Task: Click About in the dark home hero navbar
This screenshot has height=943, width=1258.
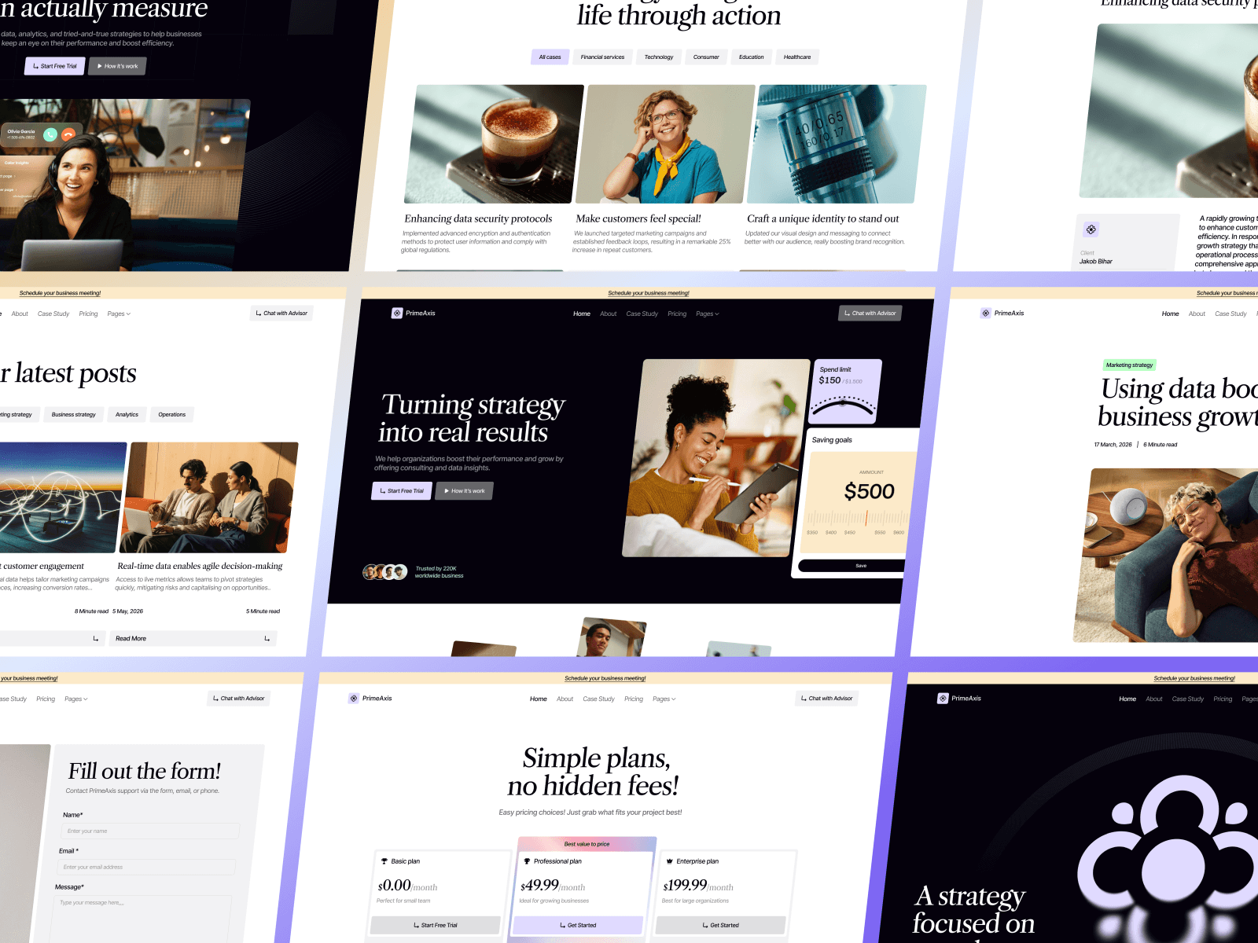Action: point(609,314)
